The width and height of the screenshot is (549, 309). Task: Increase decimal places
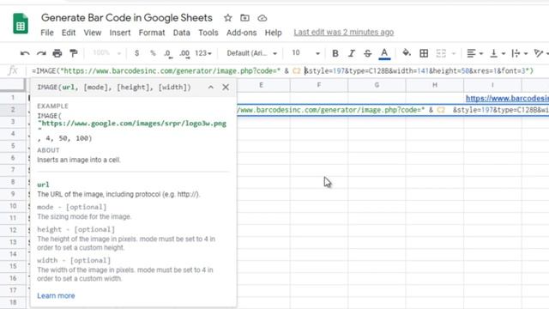[x=184, y=53]
